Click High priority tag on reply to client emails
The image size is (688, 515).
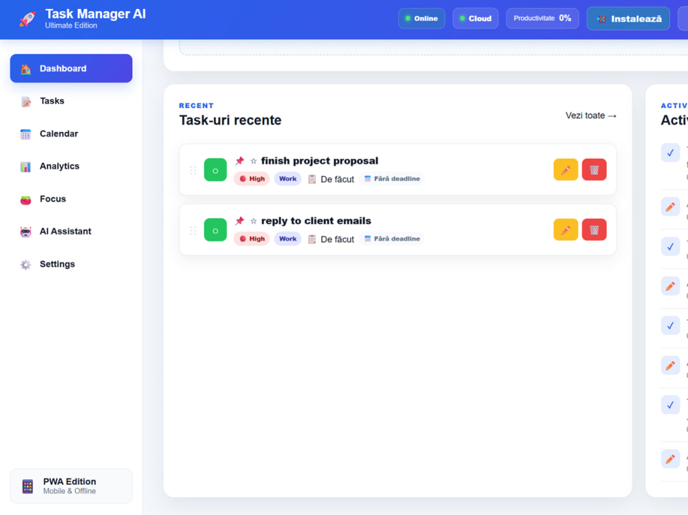tap(252, 239)
